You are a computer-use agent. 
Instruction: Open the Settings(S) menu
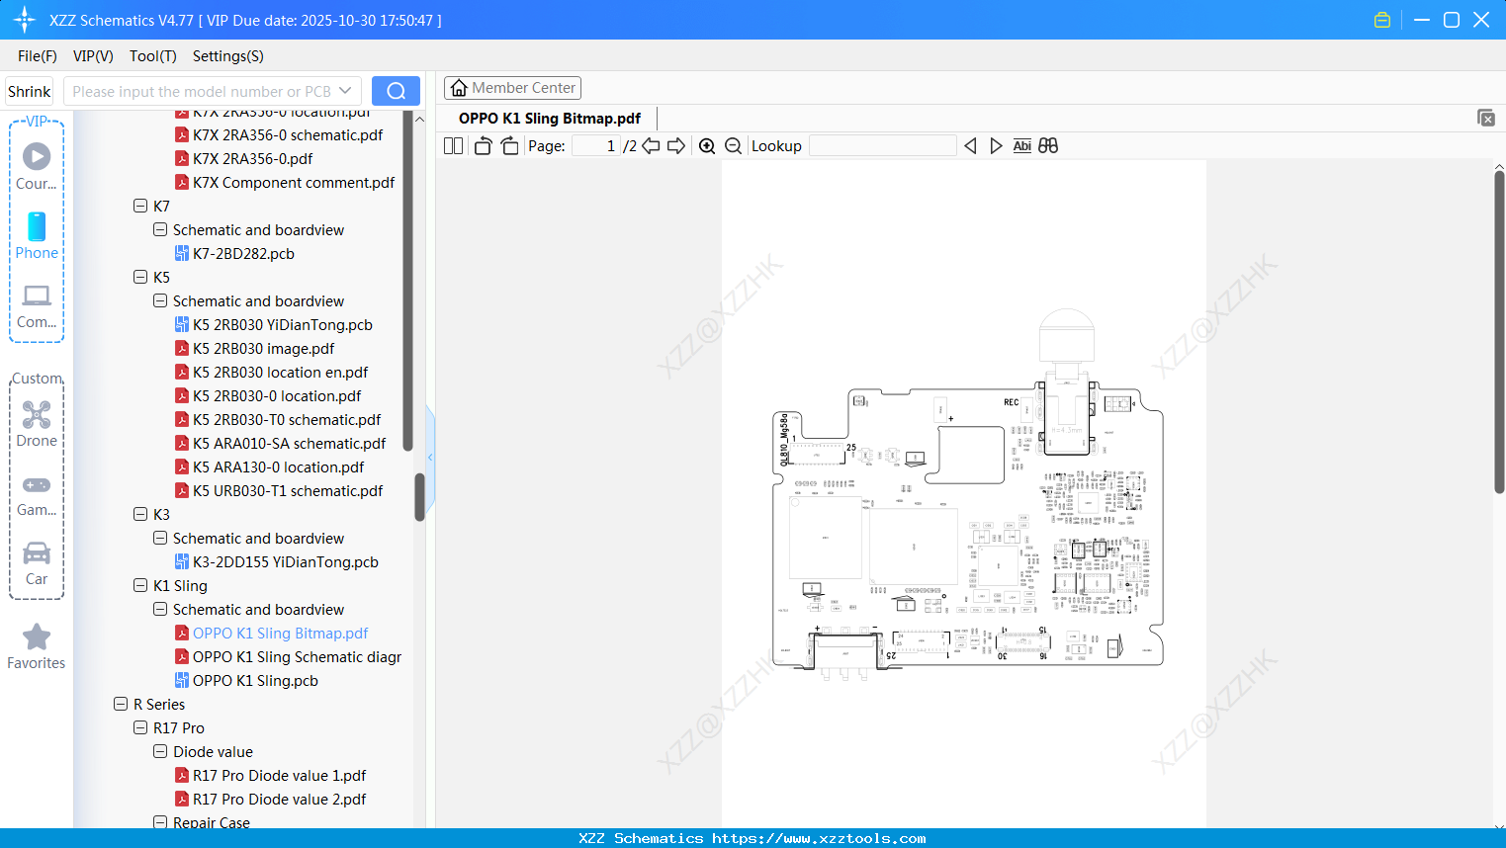point(228,56)
